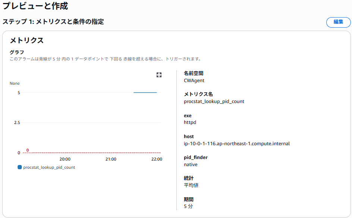Screen dimensions: 352x218
Task: Select the 20:00 time axis label
Action: [65, 159]
